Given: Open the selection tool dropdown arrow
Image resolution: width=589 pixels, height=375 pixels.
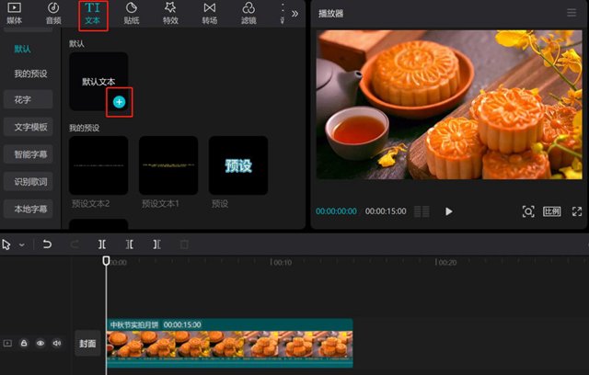Looking at the screenshot, I should click(22, 244).
